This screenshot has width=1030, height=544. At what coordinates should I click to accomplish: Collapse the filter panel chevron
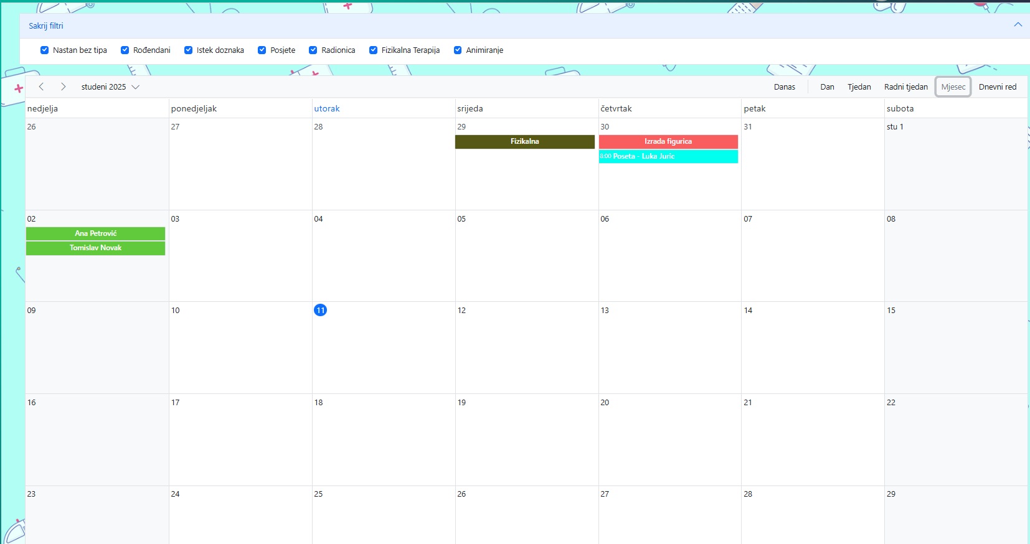1018,25
